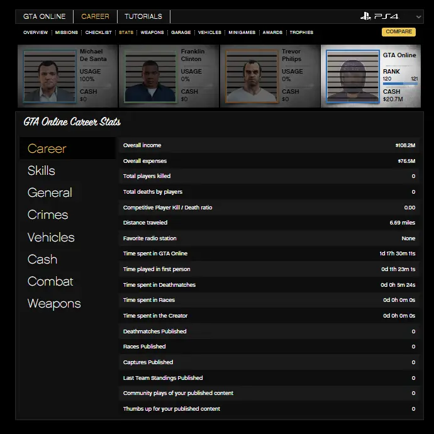The height and width of the screenshot is (434, 434).
Task: Open Combat stats in the sidebar
Action: pyautogui.click(x=50, y=281)
